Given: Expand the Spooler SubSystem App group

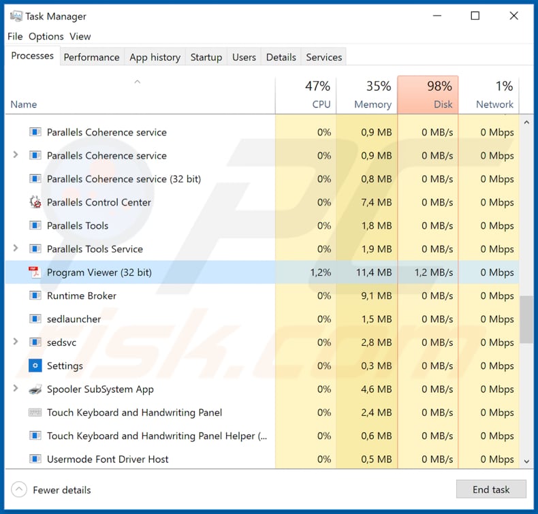Looking at the screenshot, I should [x=16, y=389].
